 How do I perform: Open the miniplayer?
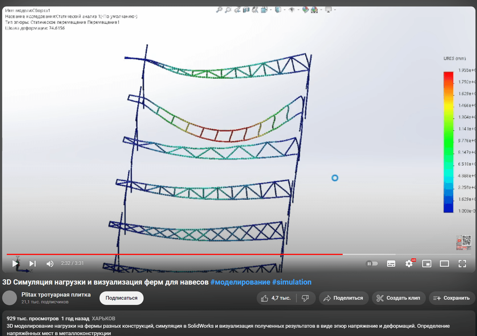click(426, 264)
